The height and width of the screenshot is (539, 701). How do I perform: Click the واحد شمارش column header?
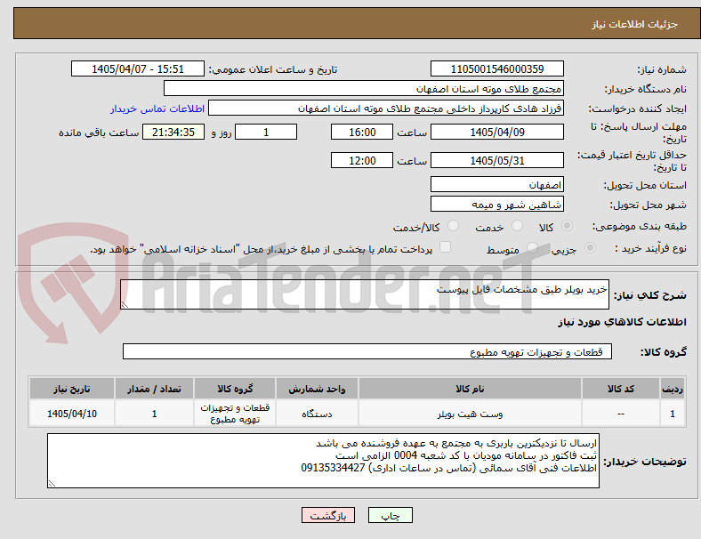[317, 389]
